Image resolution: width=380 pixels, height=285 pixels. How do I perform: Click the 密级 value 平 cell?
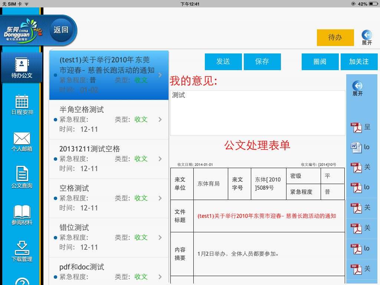click(332, 176)
